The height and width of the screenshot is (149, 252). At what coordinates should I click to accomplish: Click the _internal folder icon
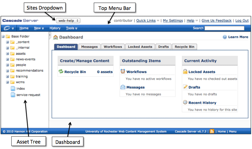[x=12, y=48]
